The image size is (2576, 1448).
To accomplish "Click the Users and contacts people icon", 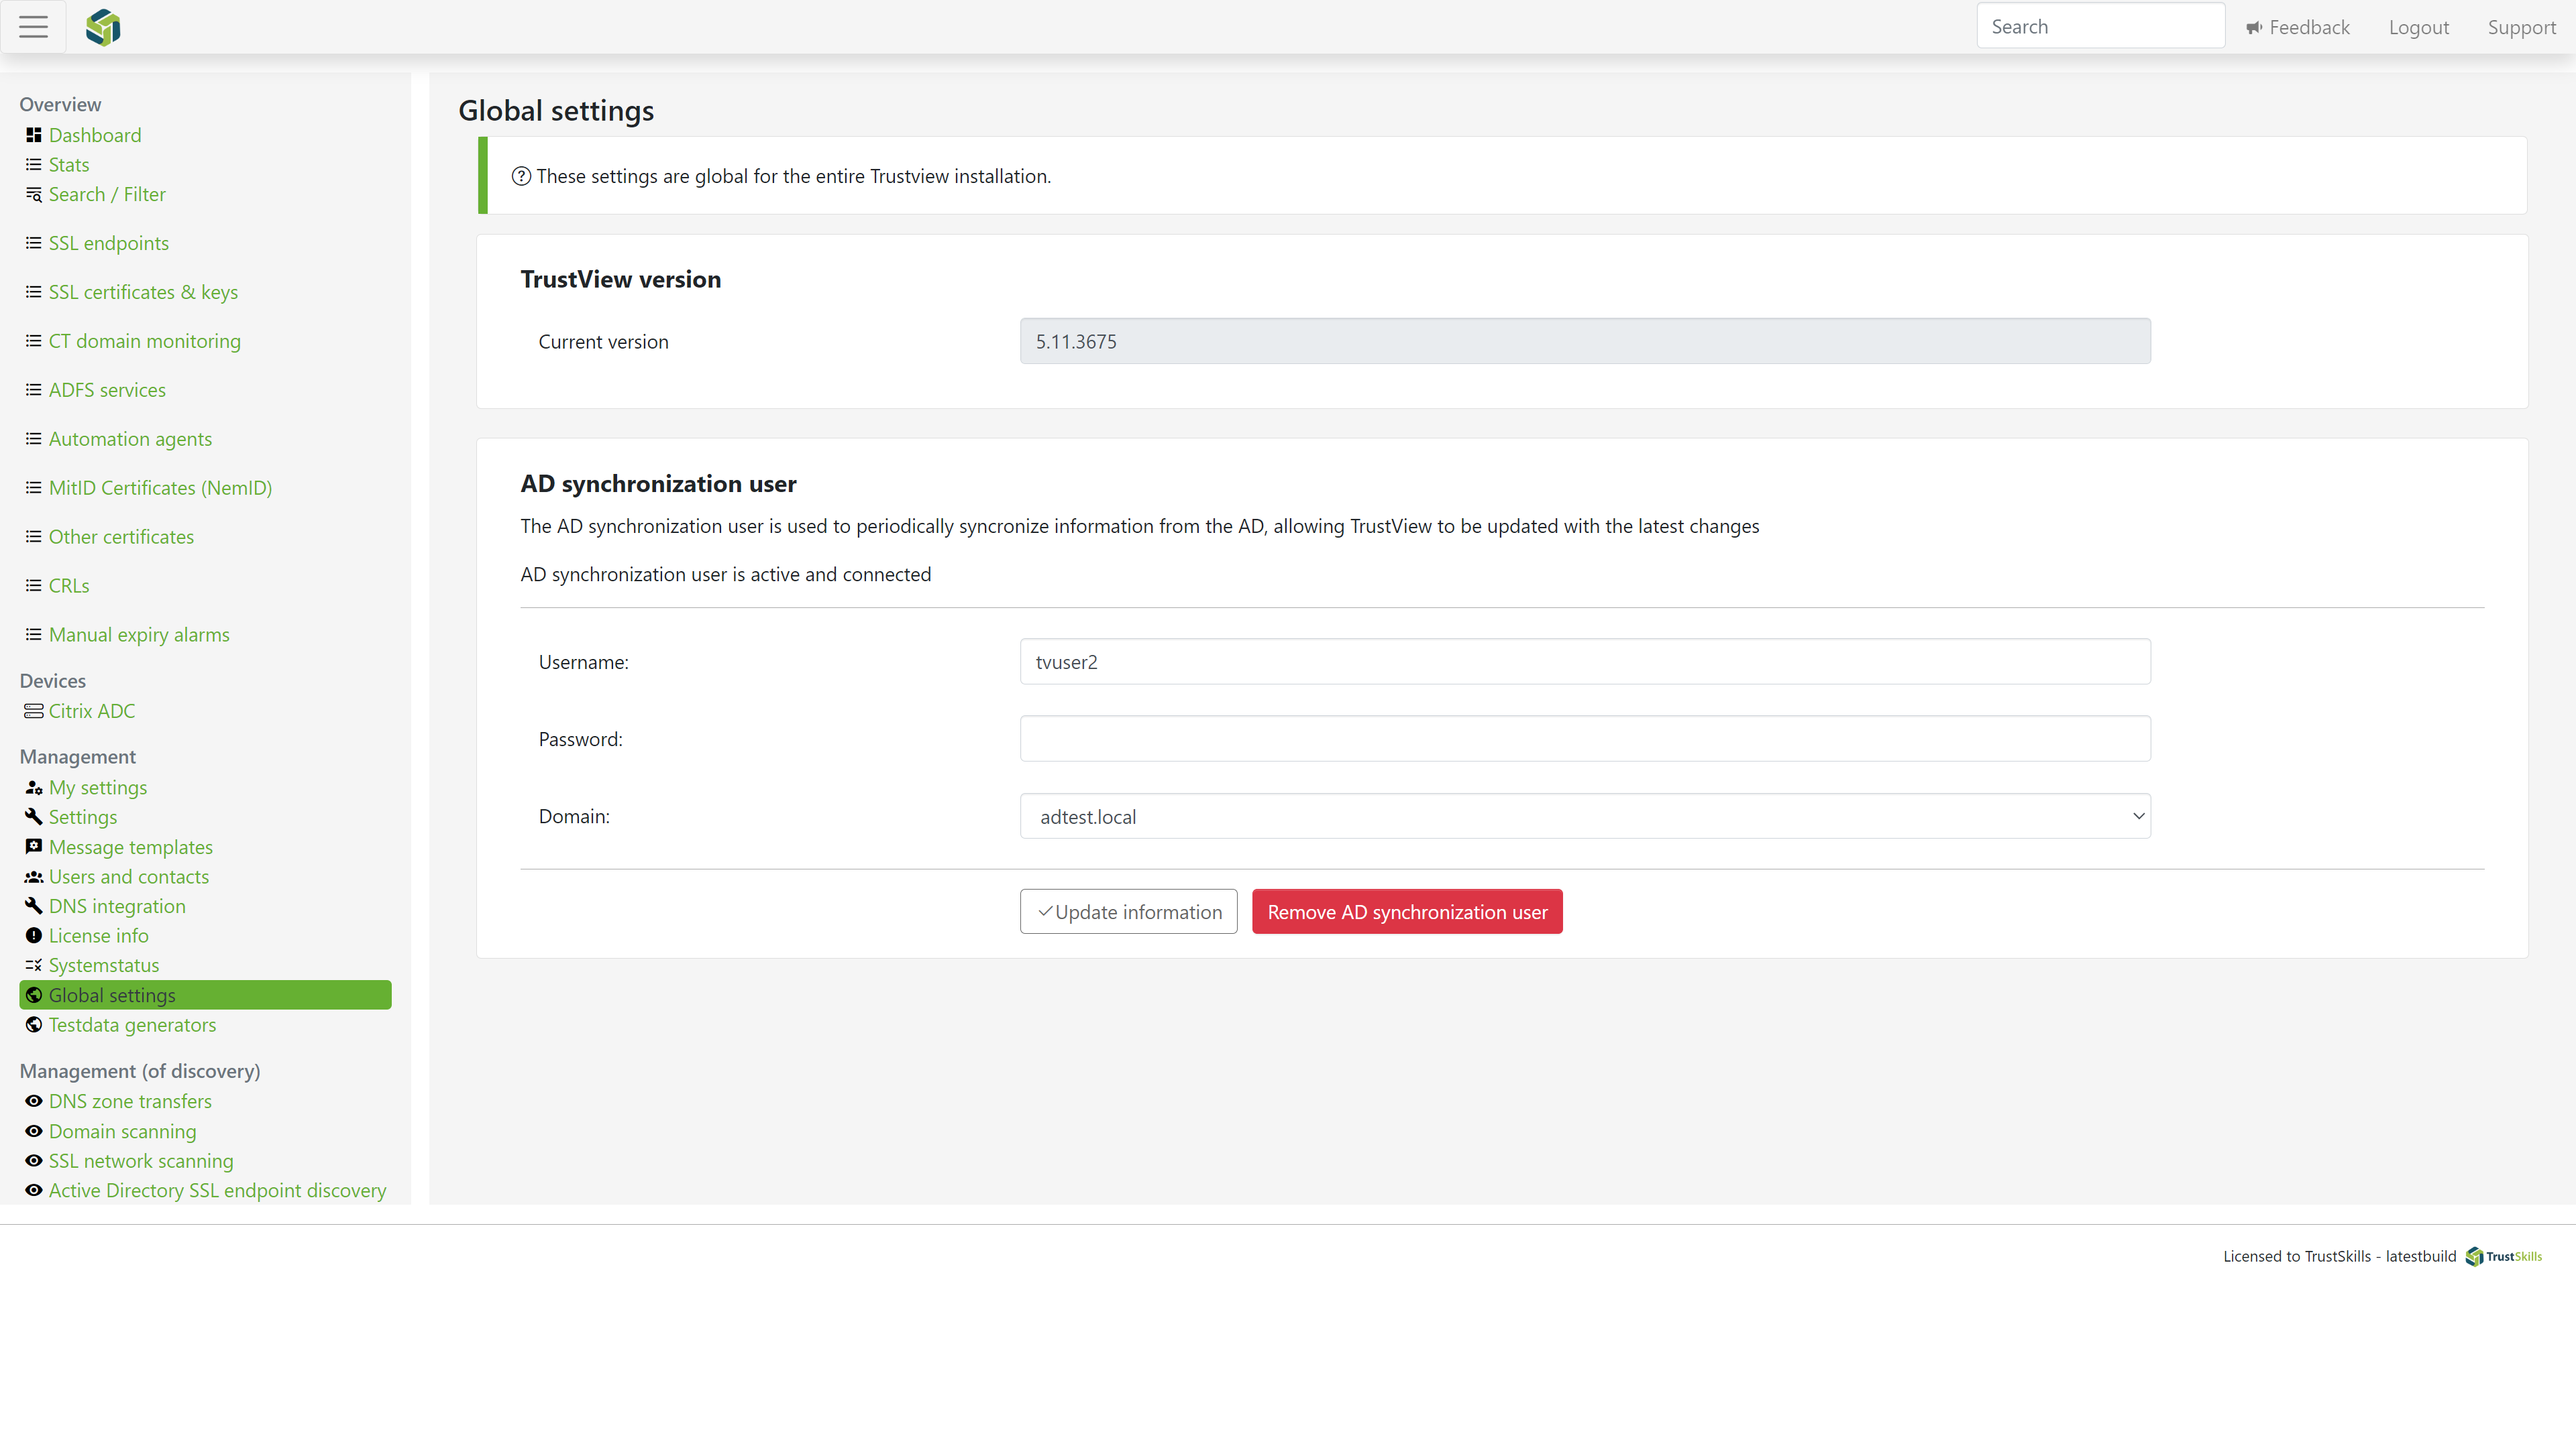I will (34, 876).
